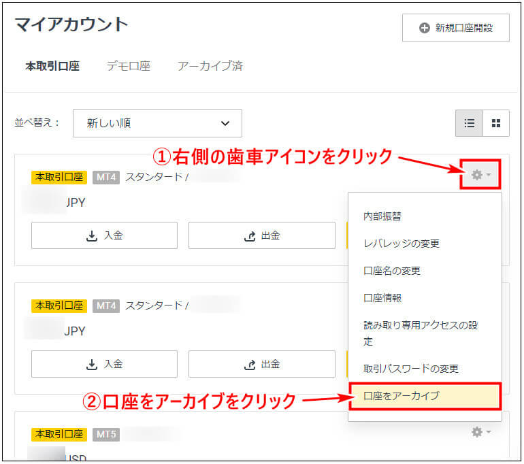
Task: Click 口座をアーカイブ menu entry
Action: (x=425, y=396)
